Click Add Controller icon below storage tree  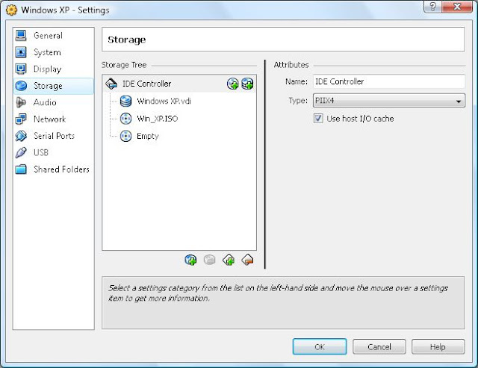tap(229, 260)
